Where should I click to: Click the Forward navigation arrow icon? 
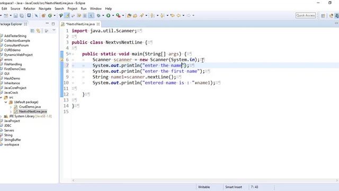[189, 15]
